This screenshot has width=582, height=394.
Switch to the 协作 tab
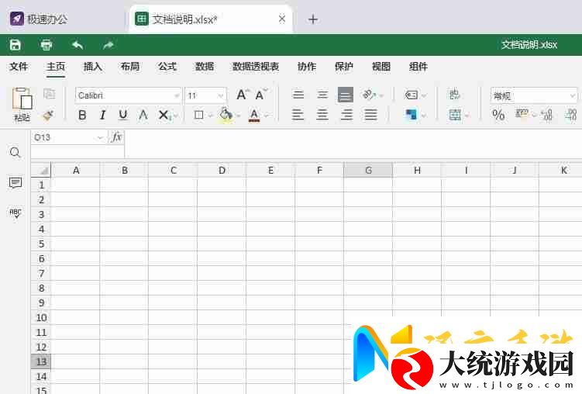[307, 67]
